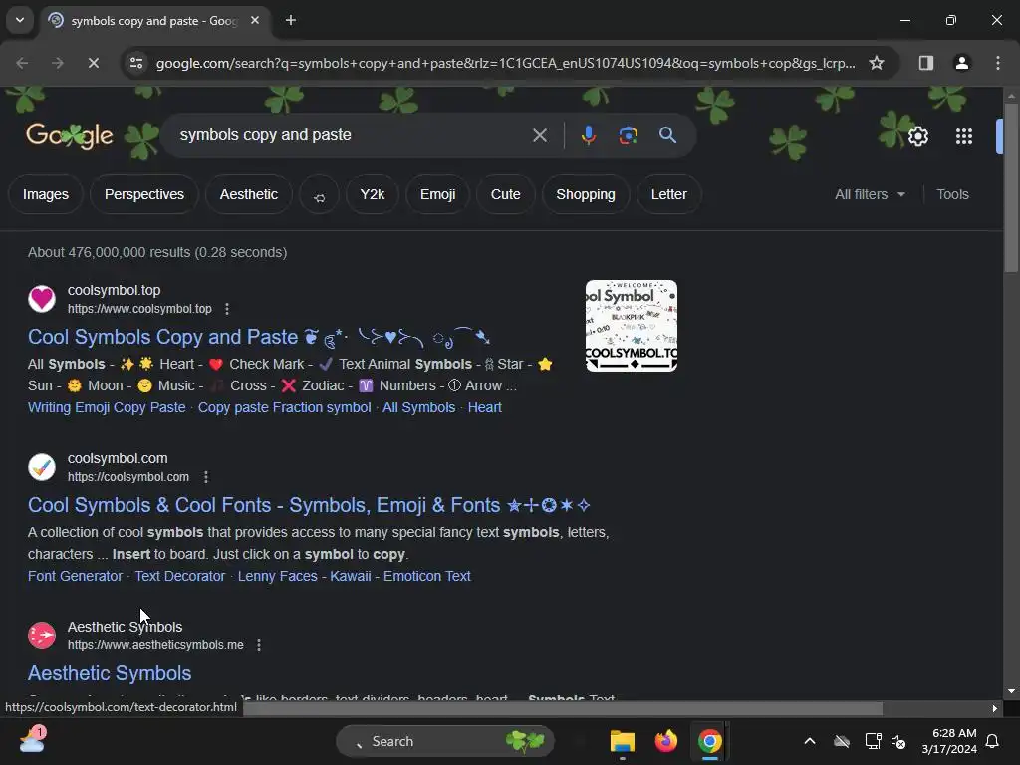Open Copy paste Fraction symbol sitelink
Viewport: 1020px width, 765px height.
coord(284,407)
